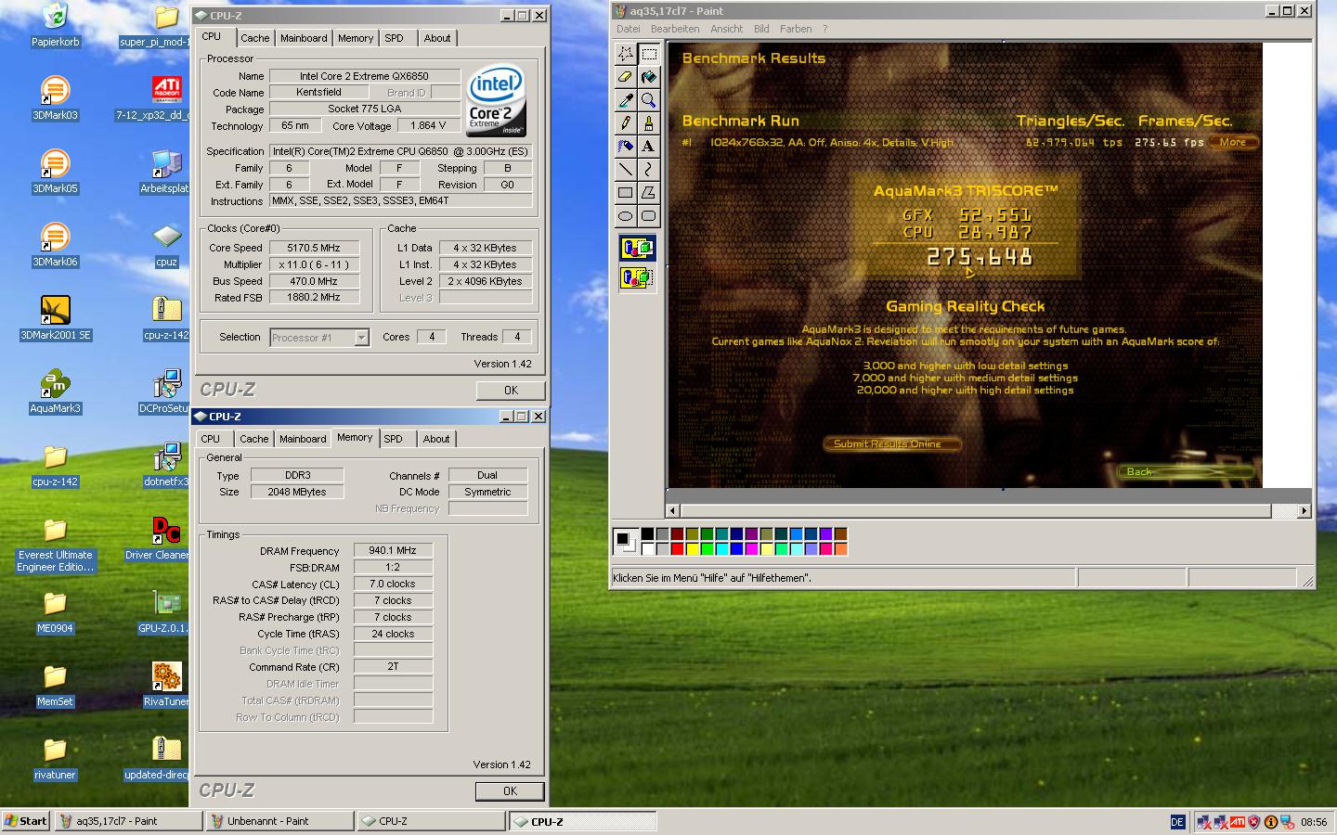Launch the 3DMark2001 SE desktop shortcut
This screenshot has height=835, width=1337.
[55, 318]
